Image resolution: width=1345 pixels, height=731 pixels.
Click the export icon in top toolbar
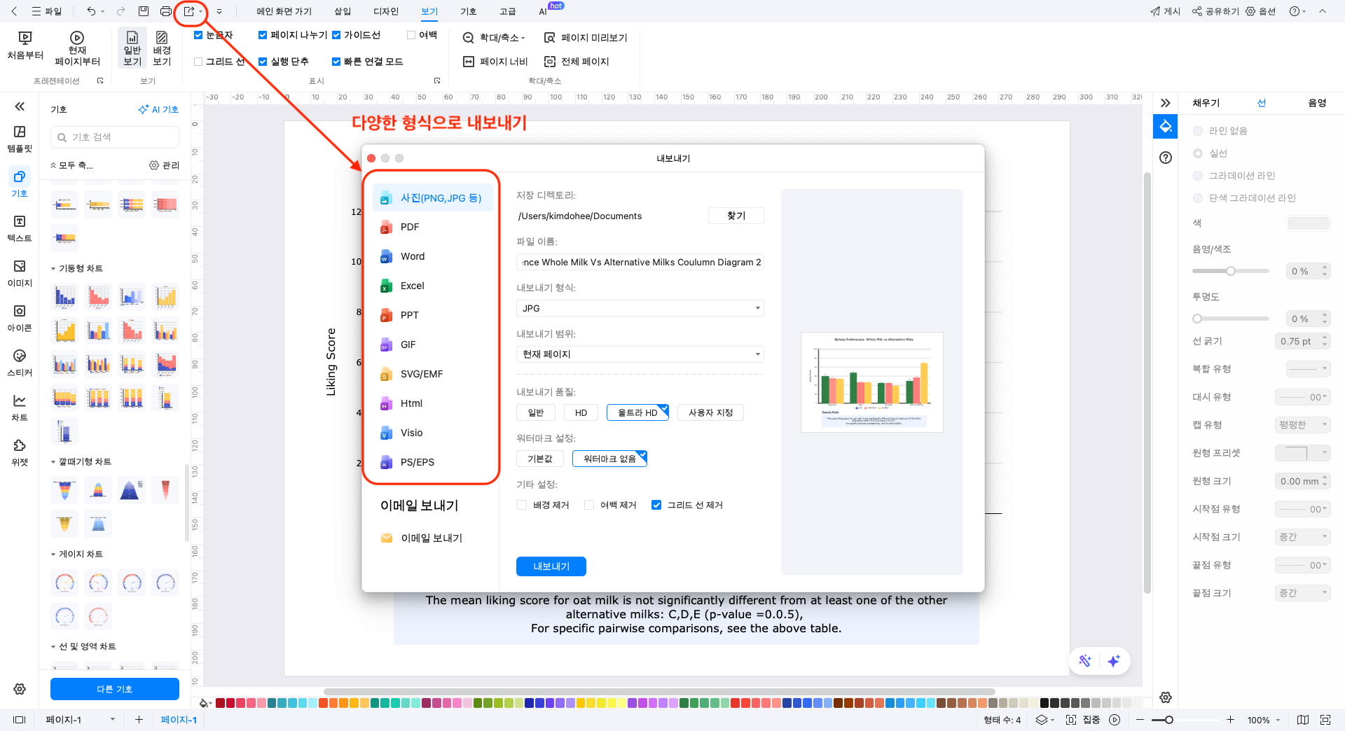click(189, 11)
